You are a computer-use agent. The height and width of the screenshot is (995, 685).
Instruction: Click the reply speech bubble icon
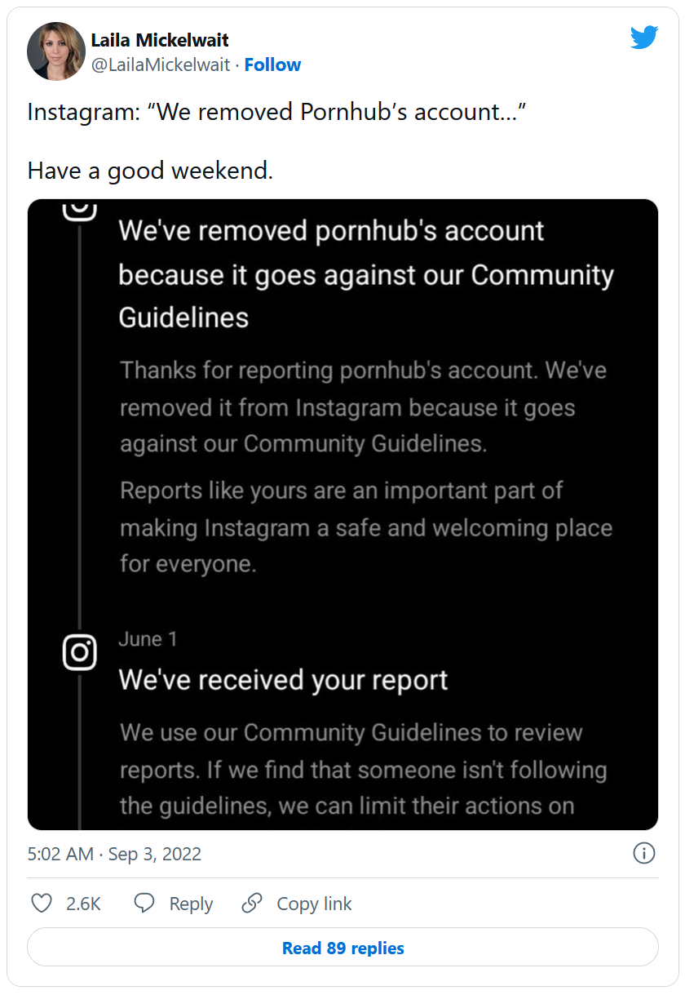pos(144,903)
